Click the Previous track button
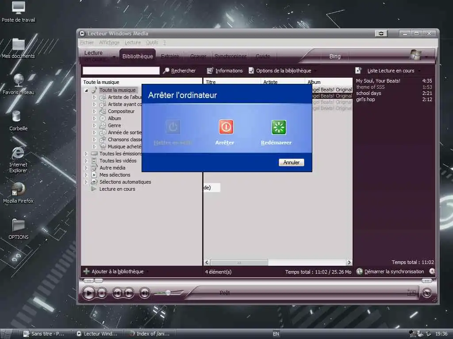The image size is (453, 339). [x=117, y=293]
